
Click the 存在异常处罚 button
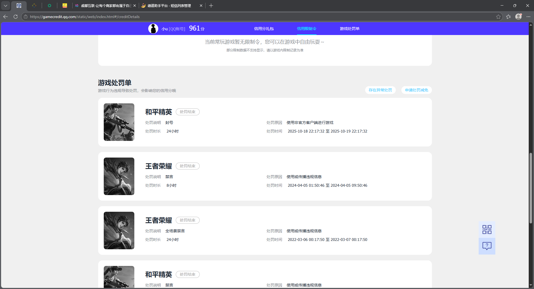380,90
